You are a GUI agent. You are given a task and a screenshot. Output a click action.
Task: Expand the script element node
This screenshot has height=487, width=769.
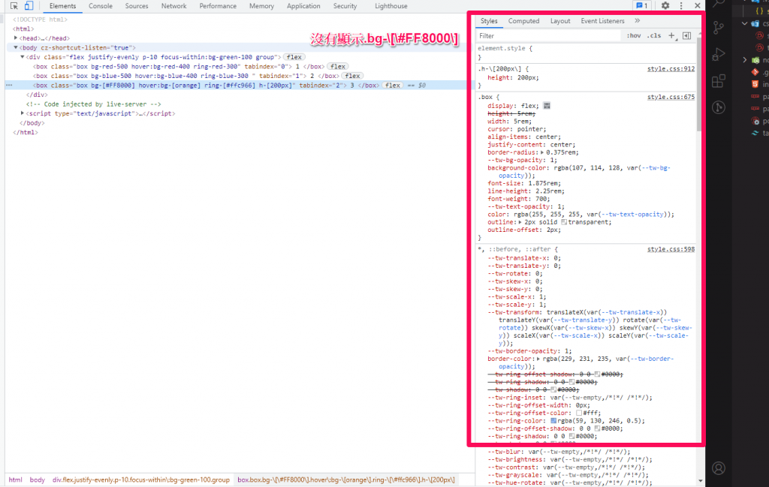[22, 113]
